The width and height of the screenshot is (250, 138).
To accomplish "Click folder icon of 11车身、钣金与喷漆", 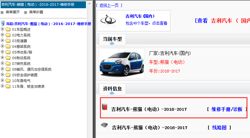I will [x=8, y=86].
